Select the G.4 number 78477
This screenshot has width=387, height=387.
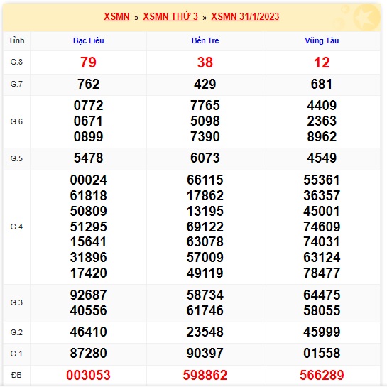322,273
